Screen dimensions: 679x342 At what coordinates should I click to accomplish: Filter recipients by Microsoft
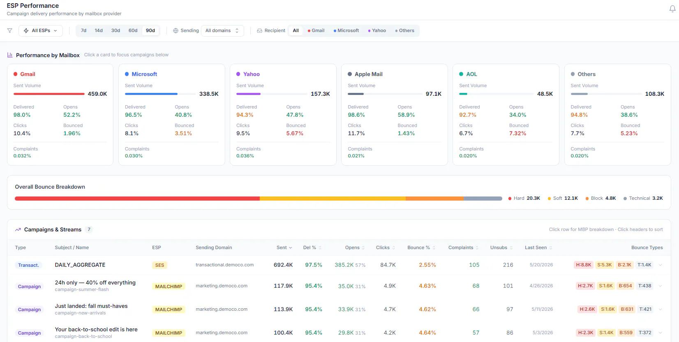point(346,31)
